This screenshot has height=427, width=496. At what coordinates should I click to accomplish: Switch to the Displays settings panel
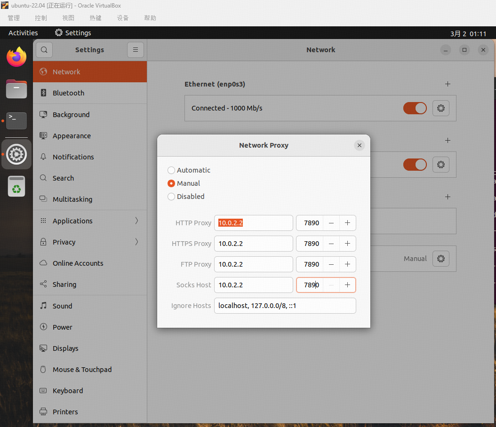[x=65, y=348]
